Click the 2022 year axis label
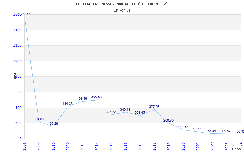The image size is (244, 152). click(212, 147)
